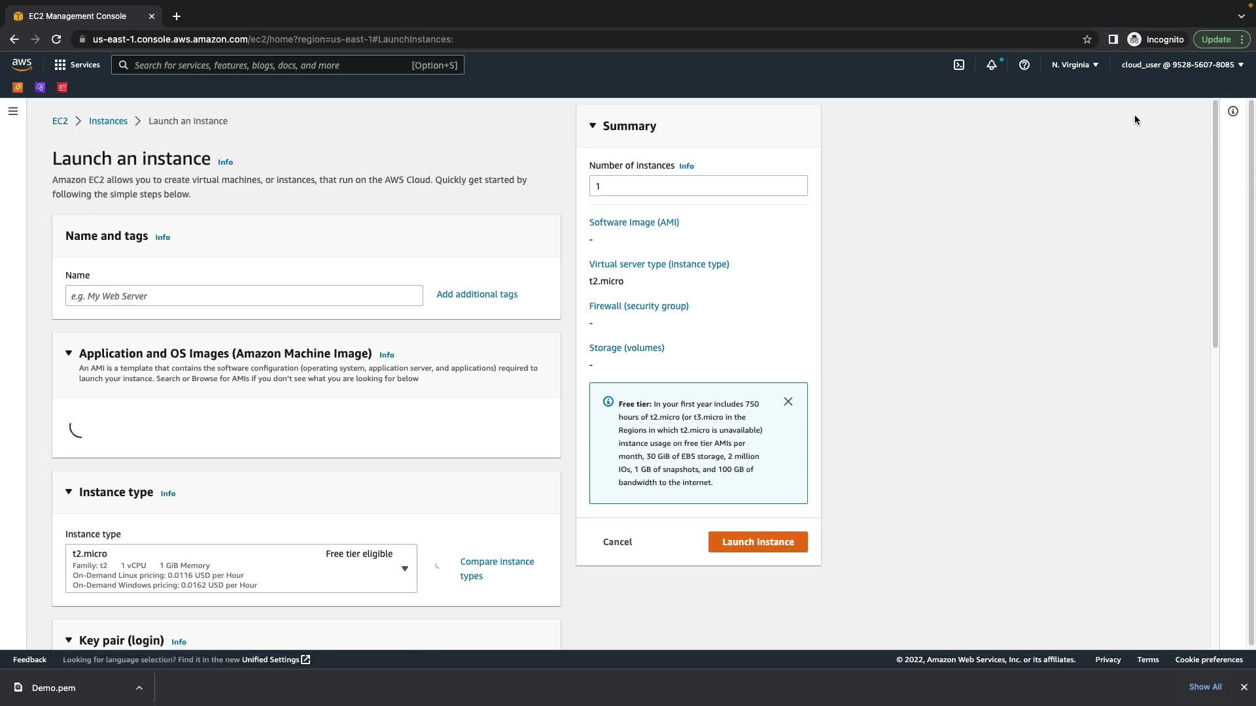Screen dimensions: 1256x706
Task: Click the AWS logo home icon
Action: (x=22, y=64)
